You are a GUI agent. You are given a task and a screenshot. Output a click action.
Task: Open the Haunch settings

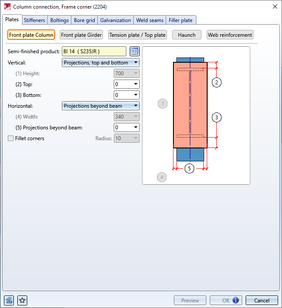click(x=186, y=35)
